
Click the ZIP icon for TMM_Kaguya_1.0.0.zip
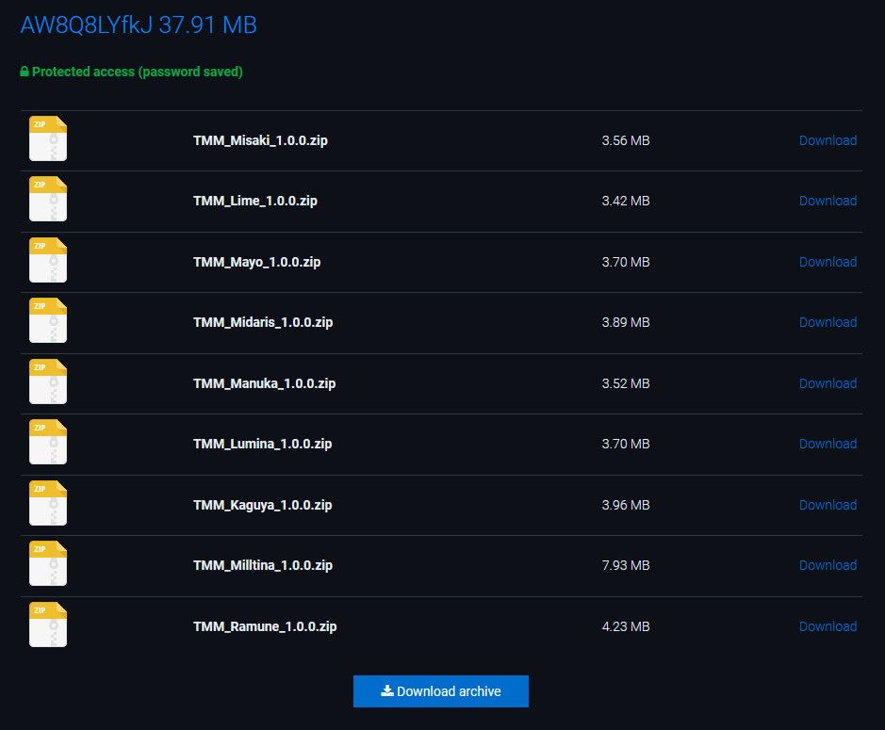click(x=48, y=503)
